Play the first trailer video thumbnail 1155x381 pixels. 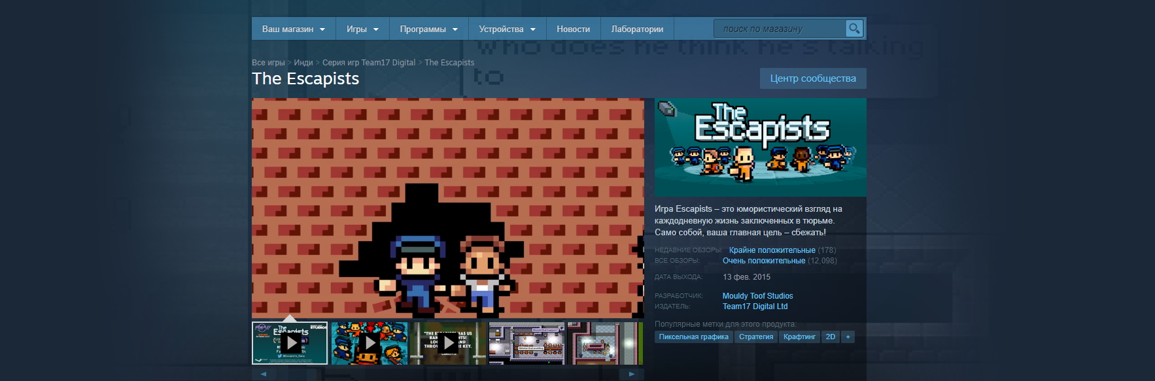290,342
